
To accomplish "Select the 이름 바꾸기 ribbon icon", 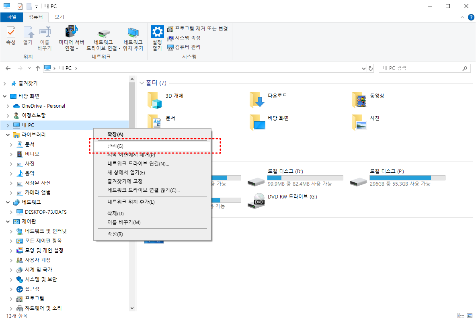I will (45, 38).
